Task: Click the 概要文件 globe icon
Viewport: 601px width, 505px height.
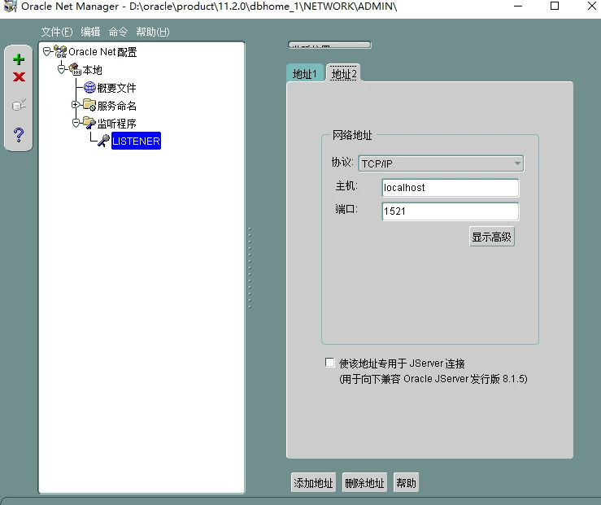Action: 89,87
